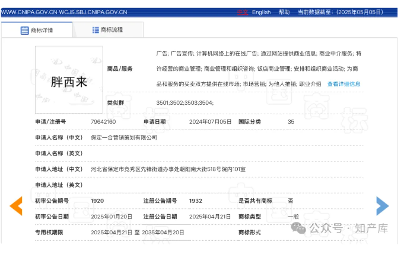Click the blue right next arrow

click(383, 205)
